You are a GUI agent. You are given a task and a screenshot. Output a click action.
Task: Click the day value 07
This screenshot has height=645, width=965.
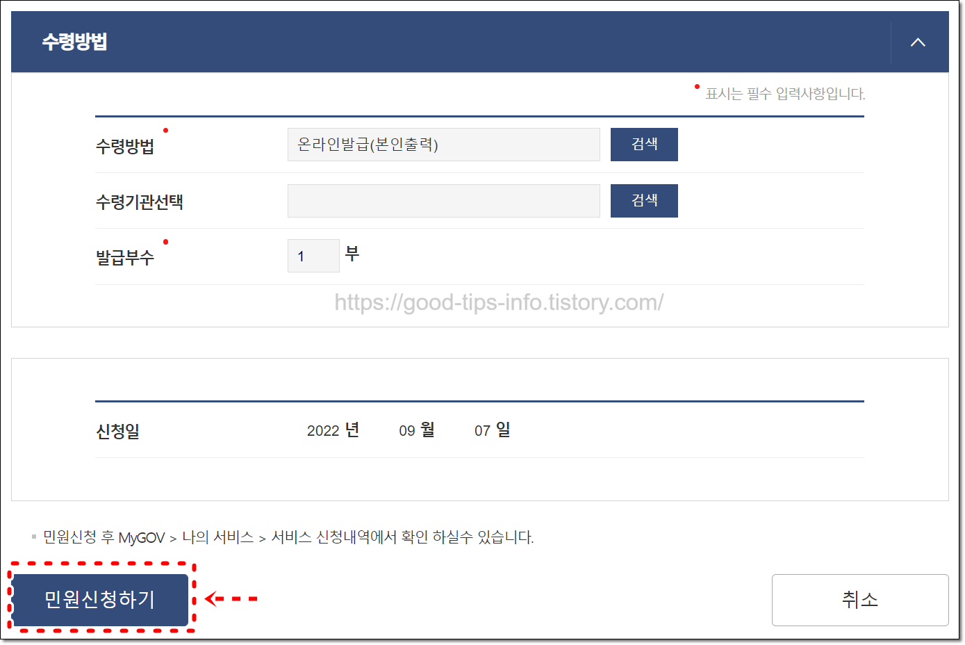click(x=483, y=431)
